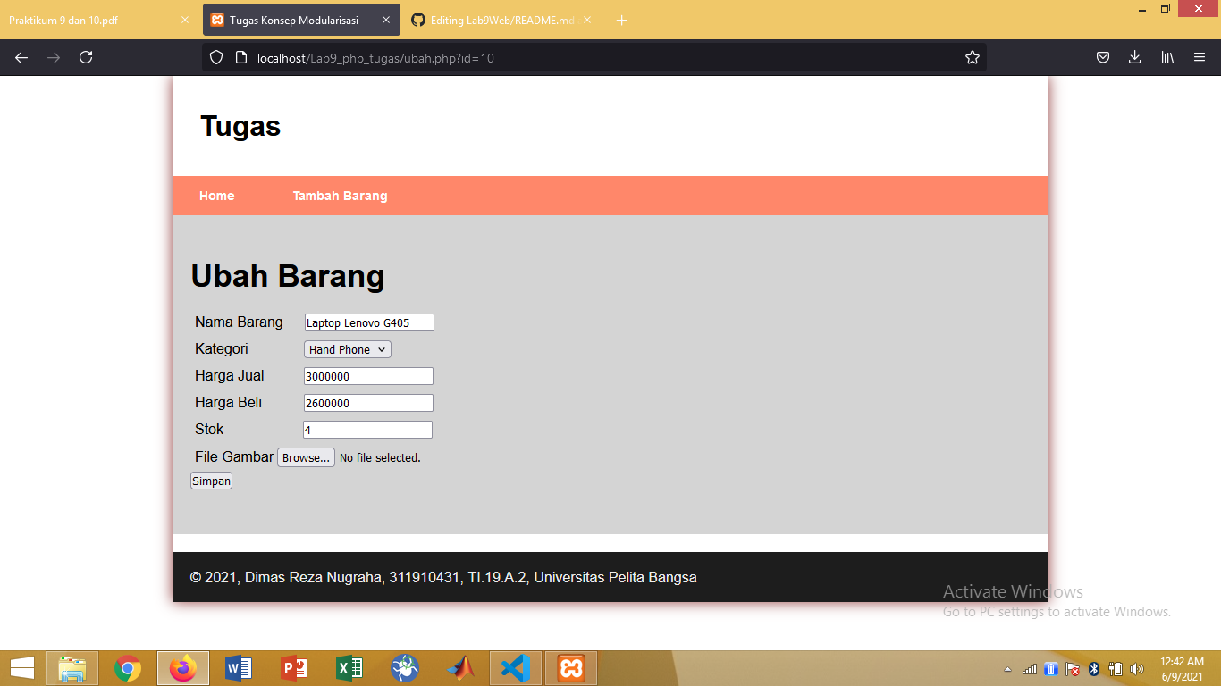Viewport: 1221px width, 686px height.
Task: Reload the page with refresh icon
Action: pyautogui.click(x=86, y=57)
